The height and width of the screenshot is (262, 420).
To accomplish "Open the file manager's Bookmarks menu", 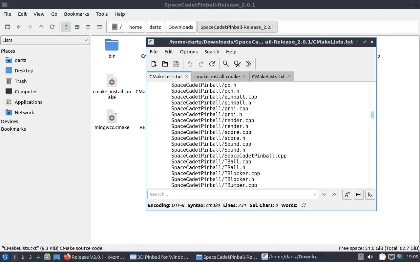I will pos(76,14).
